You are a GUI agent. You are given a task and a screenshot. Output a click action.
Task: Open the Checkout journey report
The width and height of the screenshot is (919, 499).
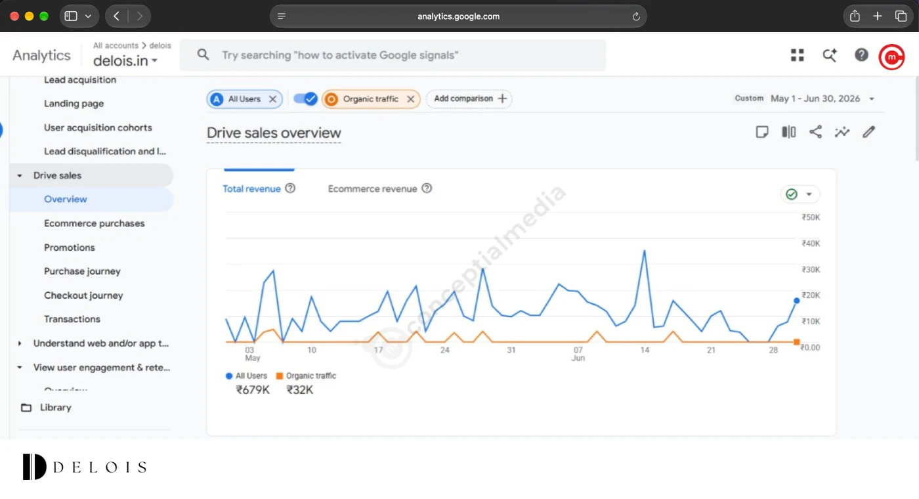[83, 295]
